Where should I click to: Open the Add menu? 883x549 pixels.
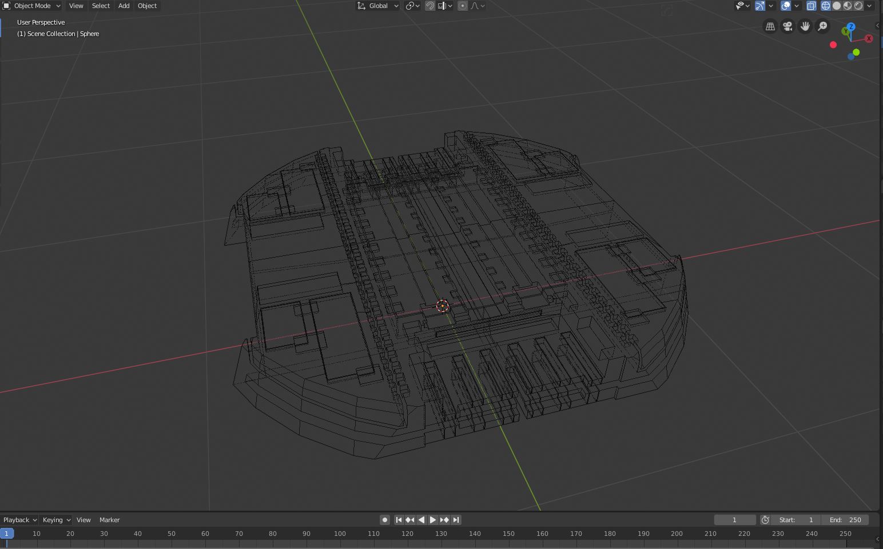124,6
